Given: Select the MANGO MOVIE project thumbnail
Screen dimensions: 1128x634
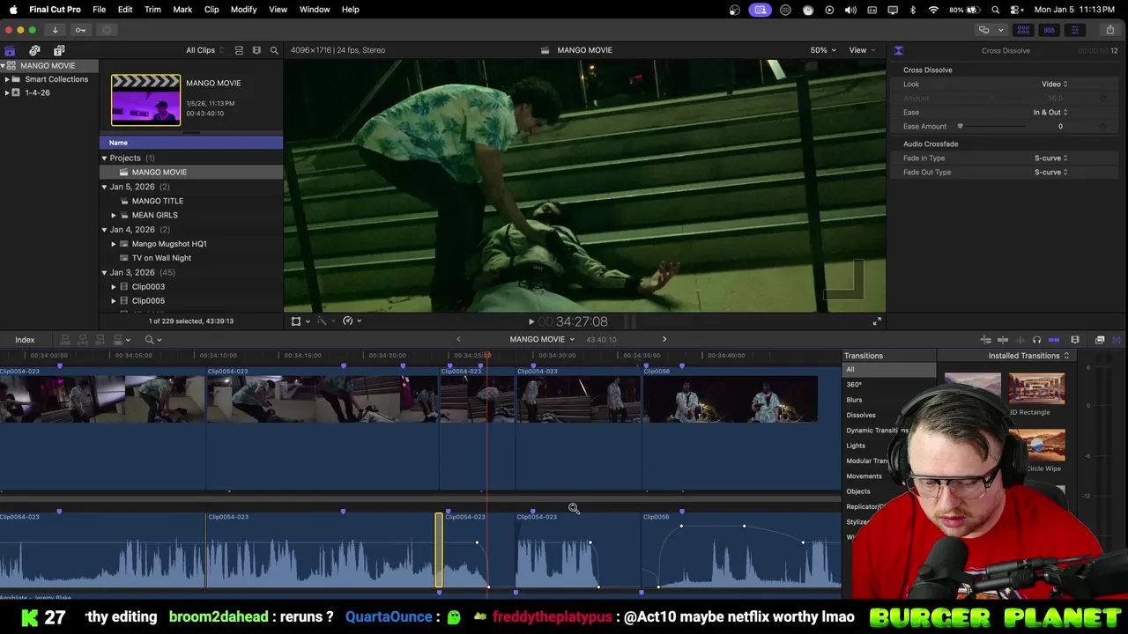Looking at the screenshot, I should tap(145, 100).
